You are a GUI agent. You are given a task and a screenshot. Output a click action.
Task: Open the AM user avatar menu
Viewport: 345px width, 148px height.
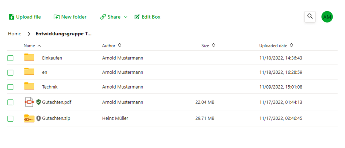coord(327,17)
